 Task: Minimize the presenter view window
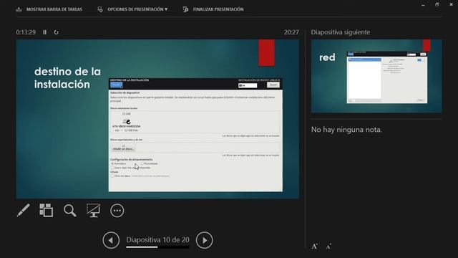coord(423,5)
